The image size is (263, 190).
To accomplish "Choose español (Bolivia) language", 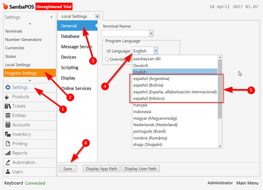I will (175, 85).
